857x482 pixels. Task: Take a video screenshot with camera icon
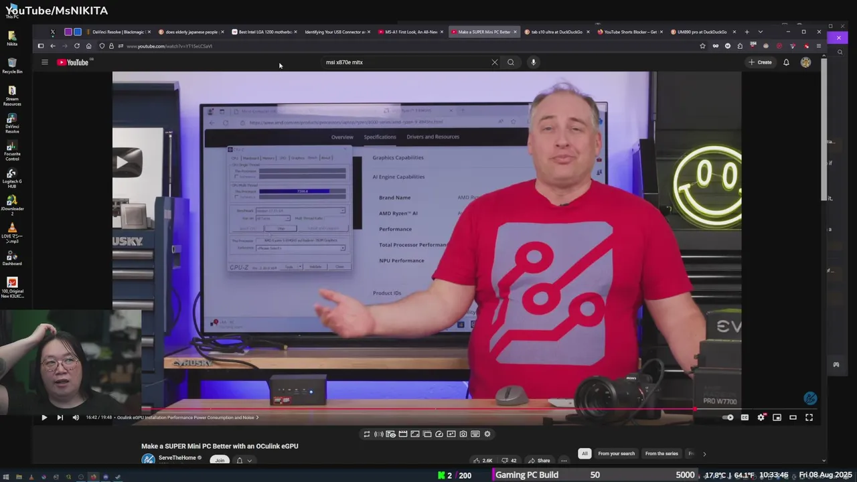click(463, 434)
